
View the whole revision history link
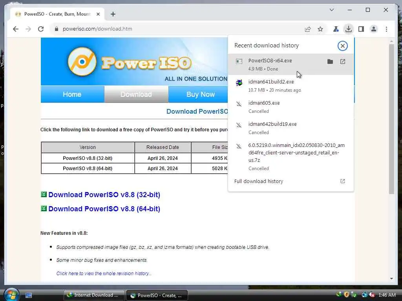point(104,273)
